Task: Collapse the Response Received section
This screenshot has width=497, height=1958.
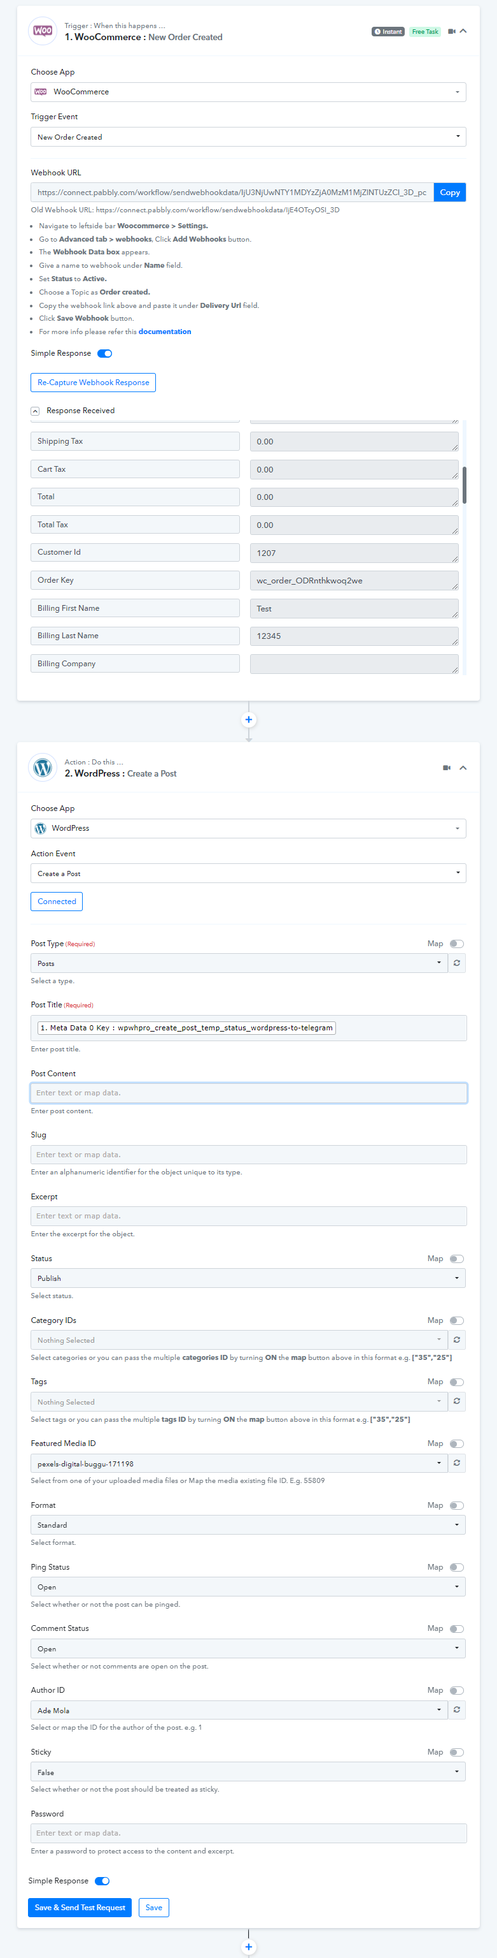Action: [35, 411]
